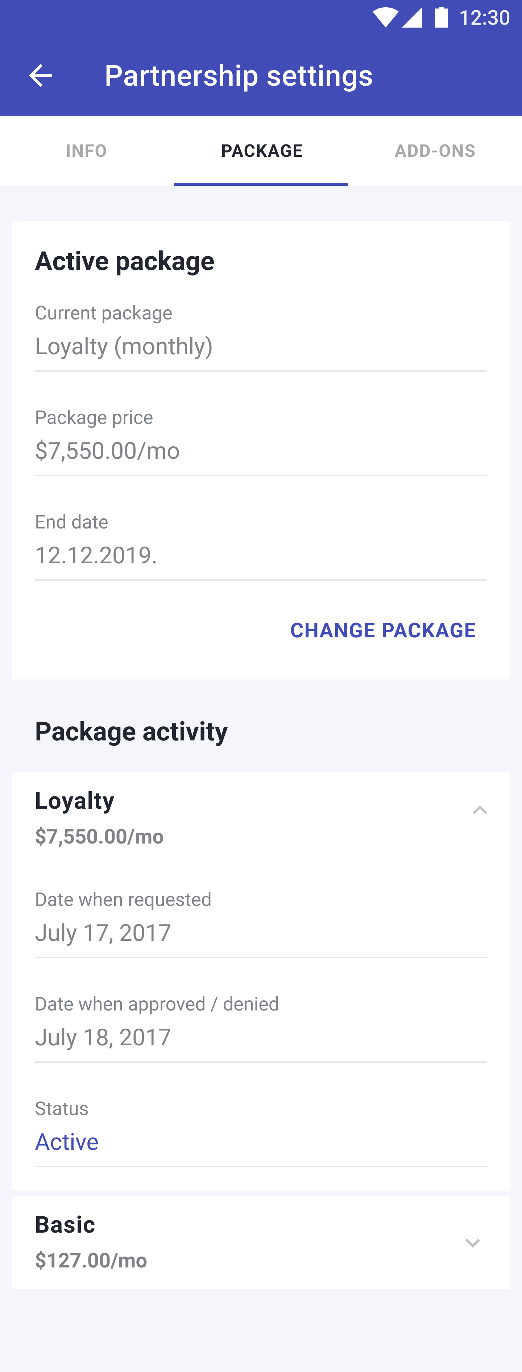Tap the 12:30 clock in status bar
This screenshot has height=1372, width=522.
(484, 18)
